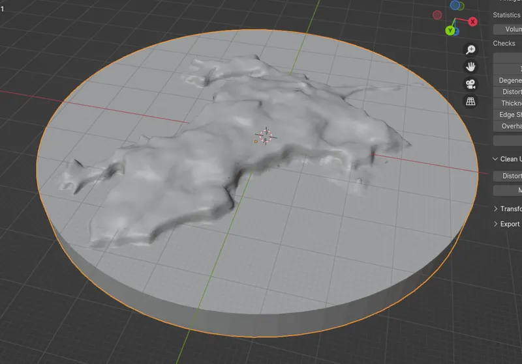
Task: Expand the Export panel
Action: pyautogui.click(x=507, y=224)
